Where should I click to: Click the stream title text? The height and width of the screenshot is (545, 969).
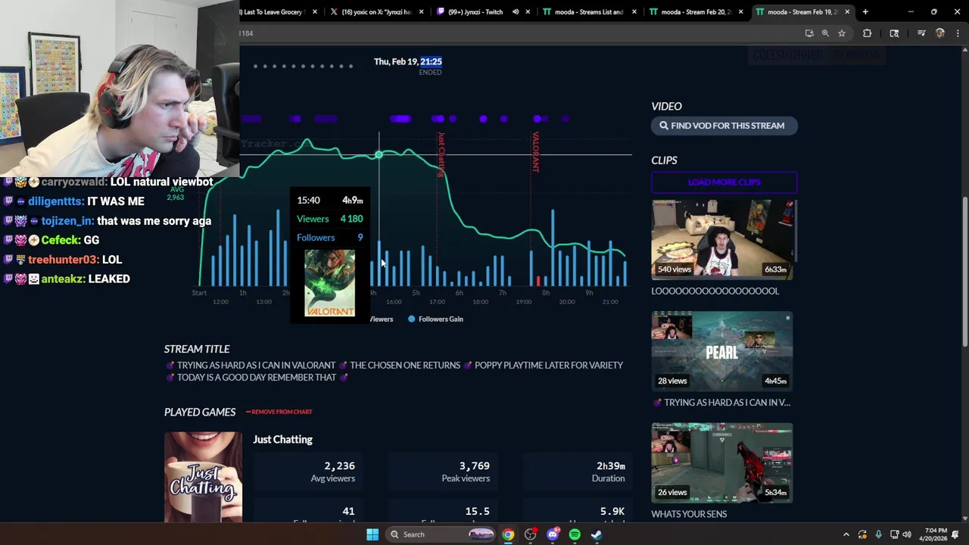point(394,371)
